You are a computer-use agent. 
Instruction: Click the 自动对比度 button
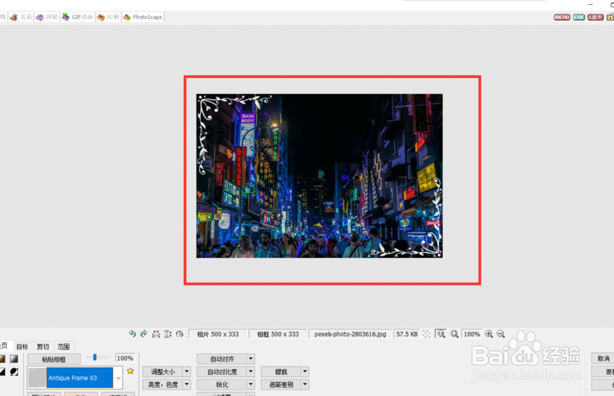(x=222, y=371)
